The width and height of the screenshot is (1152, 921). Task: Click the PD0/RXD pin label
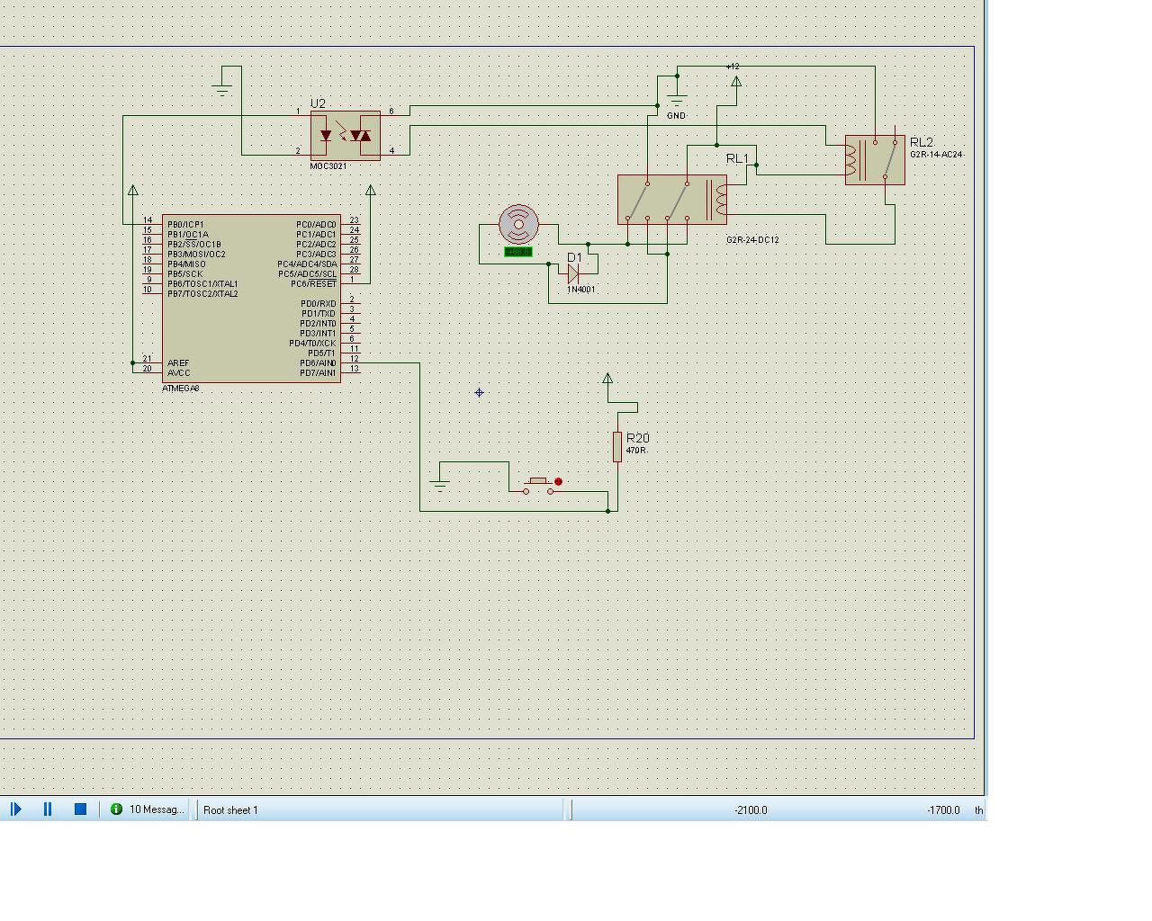319,304
